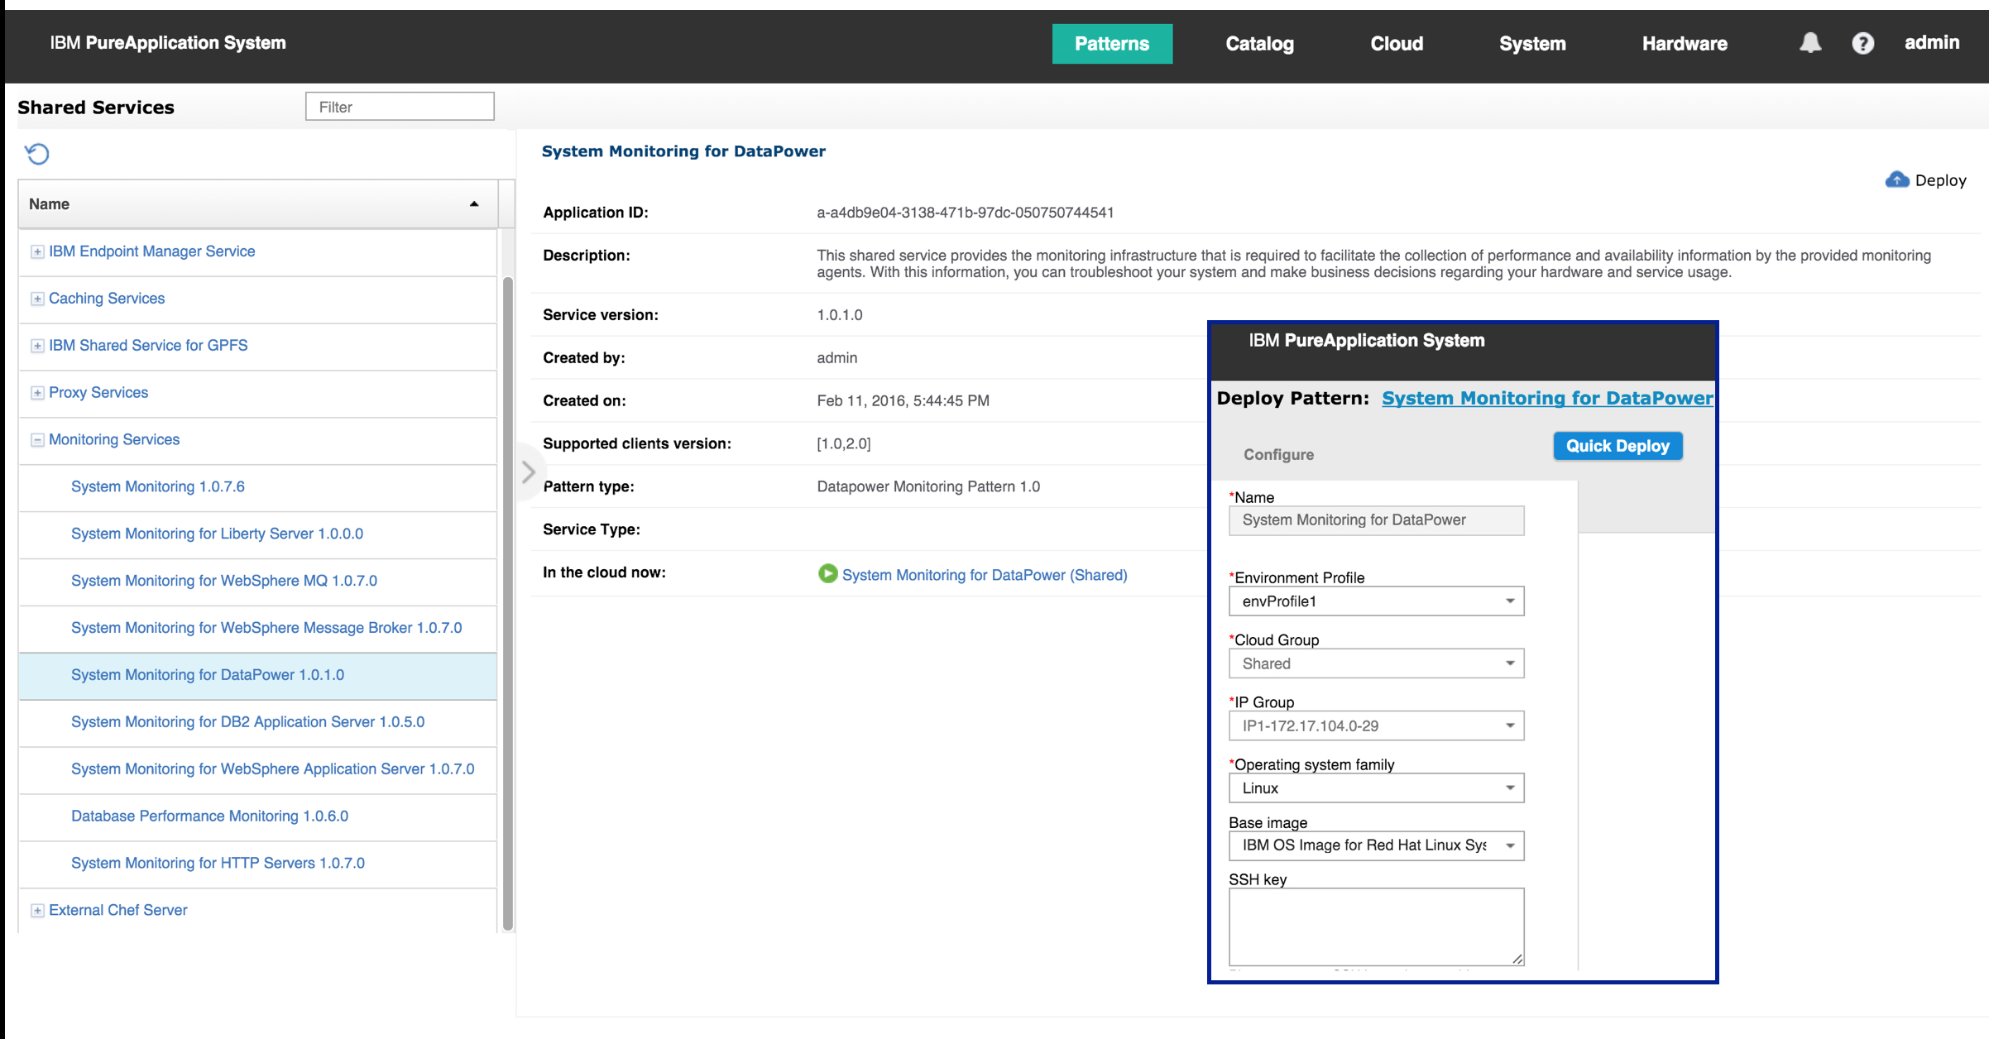1989x1039 pixels.
Task: Expand IBM Shared Service for GPFS node
Action: pos(37,346)
